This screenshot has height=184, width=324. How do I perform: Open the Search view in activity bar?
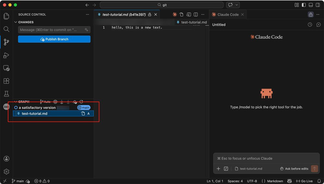(6, 29)
